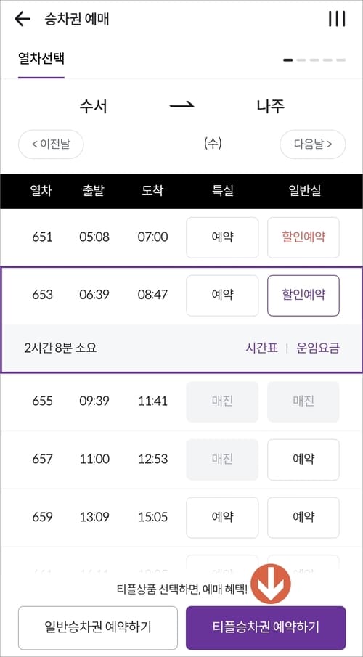
Task: Reserve 특실 seat on train 653
Action: 222,295
